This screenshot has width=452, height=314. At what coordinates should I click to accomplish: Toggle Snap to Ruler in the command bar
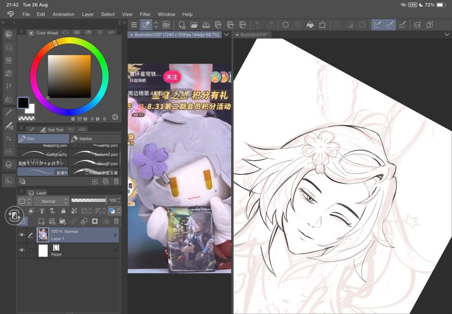pos(377,25)
